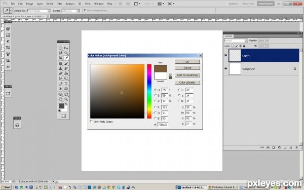Select the Elliptical Marquee tool
Image resolution: width=304 pixels, height=190 pixels.
pos(61,48)
